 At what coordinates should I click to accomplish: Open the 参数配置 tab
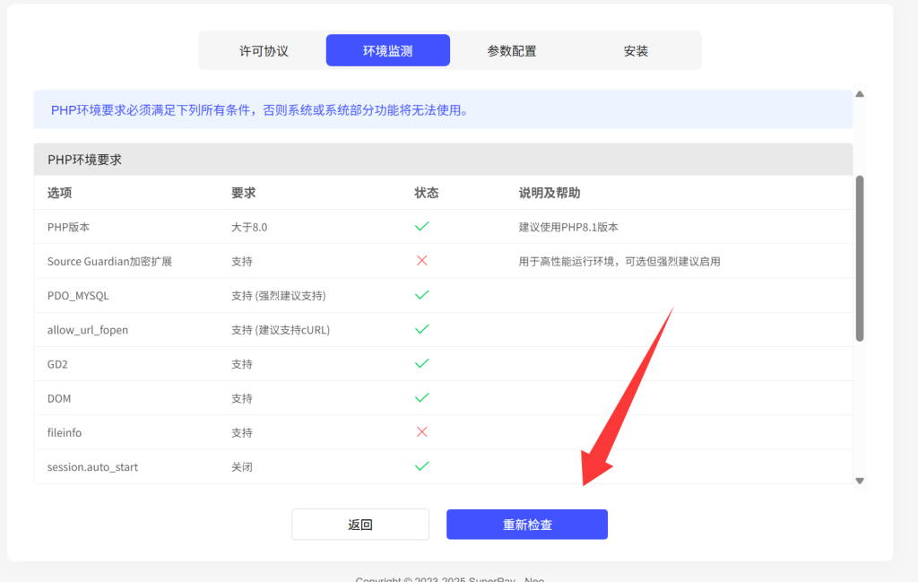pyautogui.click(x=512, y=51)
